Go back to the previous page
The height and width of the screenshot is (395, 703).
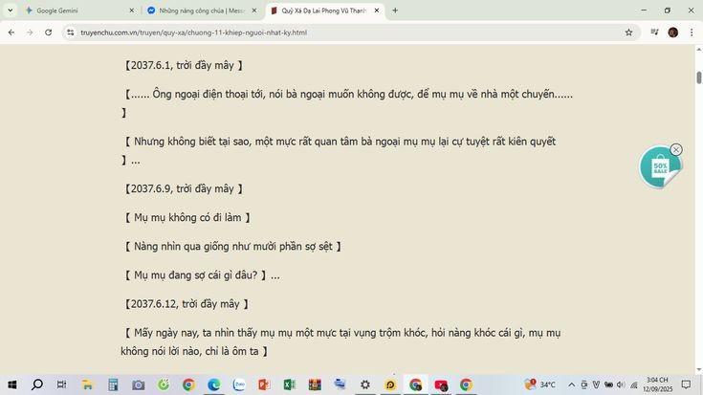11,33
